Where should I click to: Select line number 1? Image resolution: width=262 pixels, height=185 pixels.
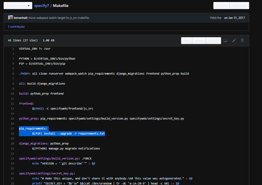click(x=13, y=49)
